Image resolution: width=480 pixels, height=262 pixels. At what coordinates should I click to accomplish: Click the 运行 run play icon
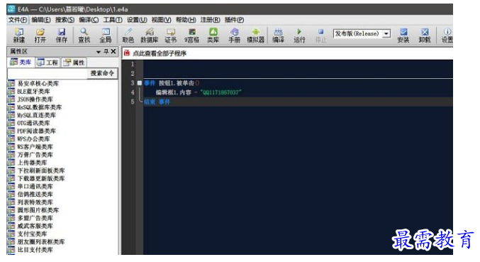click(x=299, y=36)
